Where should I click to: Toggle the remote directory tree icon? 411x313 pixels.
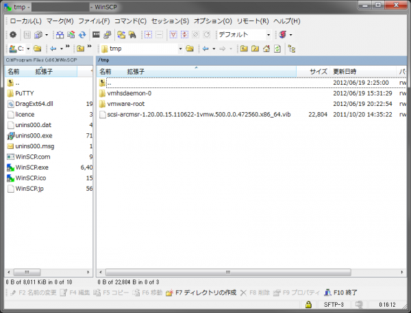coord(292,49)
